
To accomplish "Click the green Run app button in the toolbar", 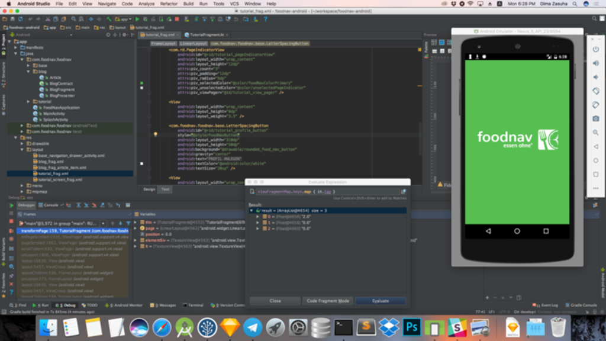I will 137,19.
